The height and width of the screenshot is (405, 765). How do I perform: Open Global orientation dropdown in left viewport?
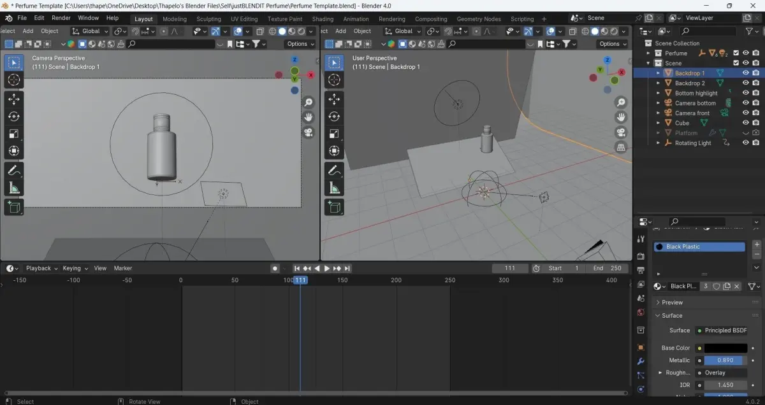[x=91, y=31]
